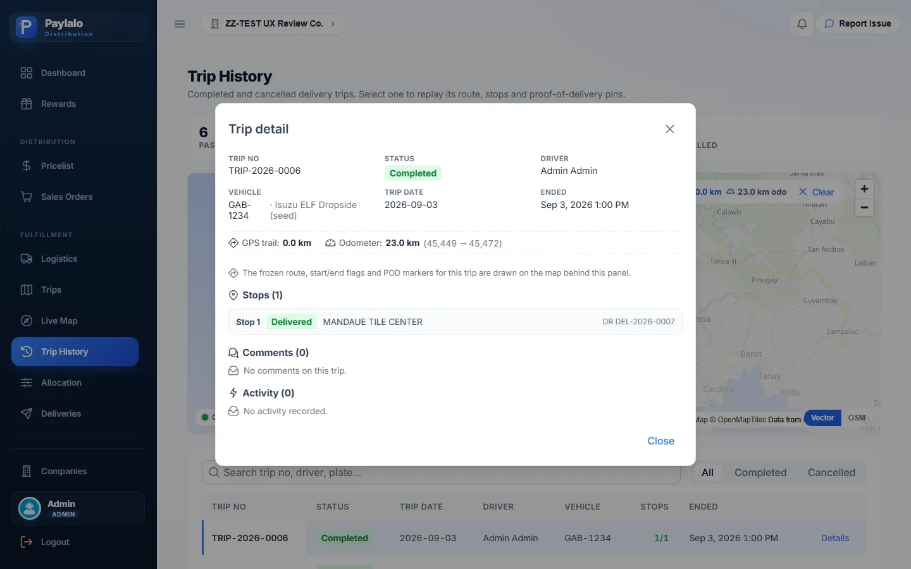Zoom in on the map
Screen dimensions: 911x569
click(x=864, y=188)
